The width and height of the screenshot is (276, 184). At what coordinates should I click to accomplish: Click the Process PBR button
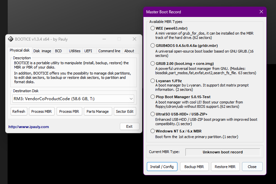[69, 111]
